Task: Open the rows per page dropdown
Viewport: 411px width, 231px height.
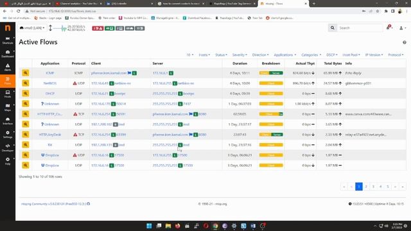Action: (x=190, y=55)
